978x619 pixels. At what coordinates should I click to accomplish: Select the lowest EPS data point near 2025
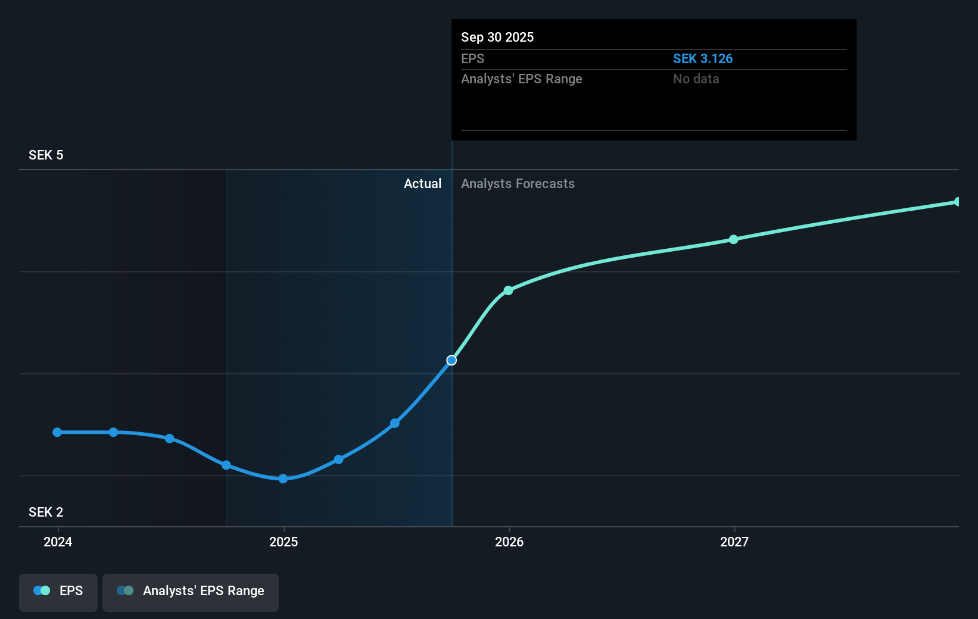282,479
